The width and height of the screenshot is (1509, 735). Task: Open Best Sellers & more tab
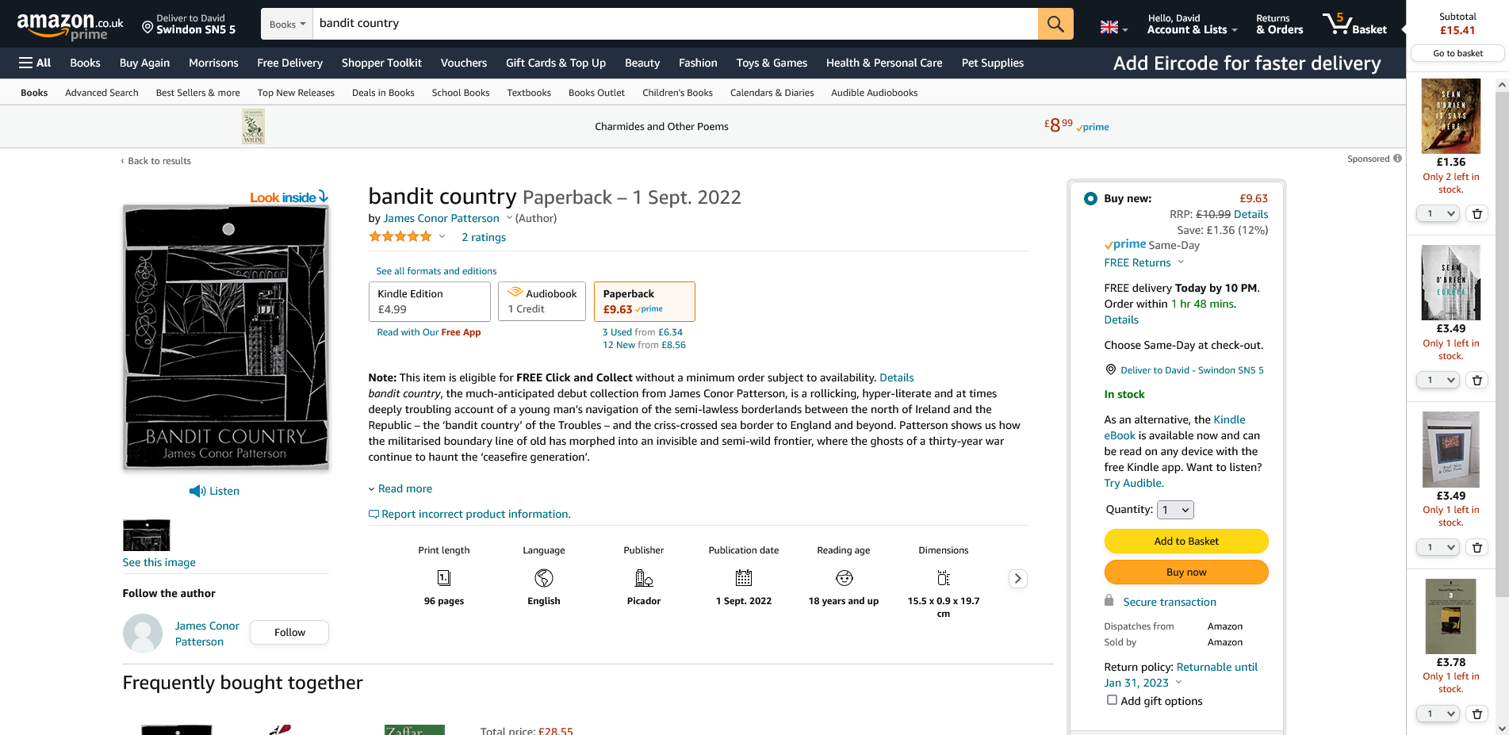197,93
